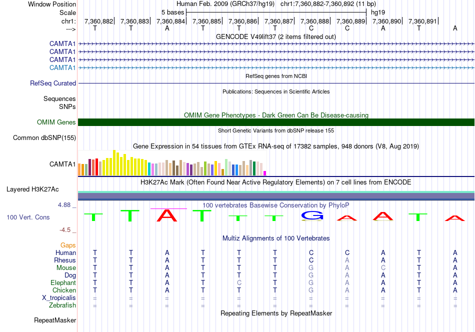The height and width of the screenshot is (332, 475).
Task: Click the orange Gaps label
Action: (68, 245)
